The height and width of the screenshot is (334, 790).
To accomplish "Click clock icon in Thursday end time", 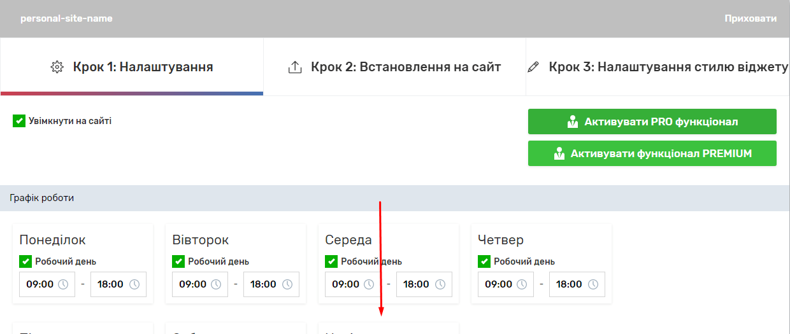I will pos(593,284).
